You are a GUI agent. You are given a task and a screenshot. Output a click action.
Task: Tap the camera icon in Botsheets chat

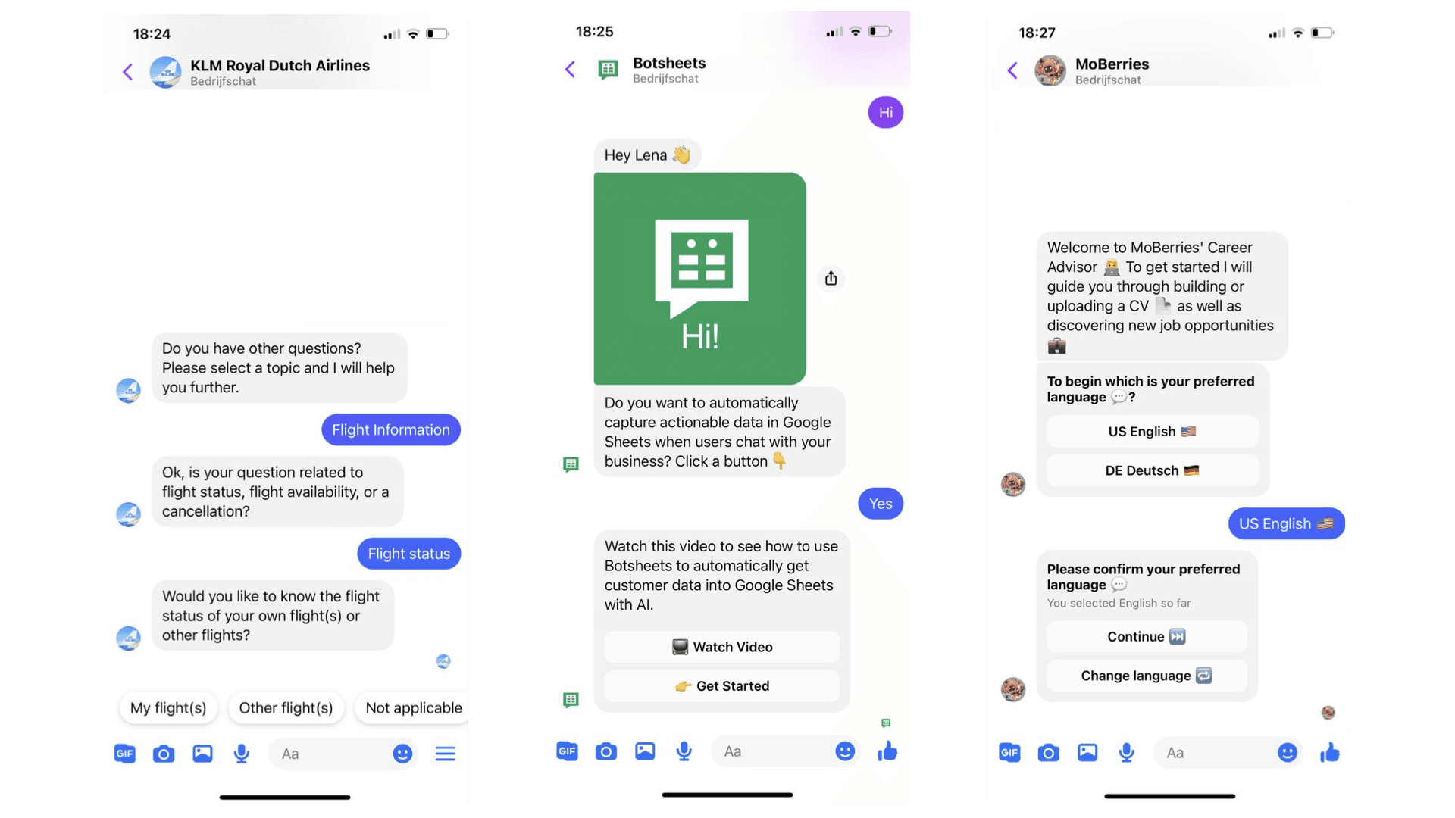pos(605,751)
